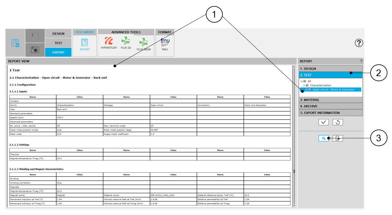Viewport: 392px width, 215px height.
Task: Click the export report file icon
Action: (338, 138)
